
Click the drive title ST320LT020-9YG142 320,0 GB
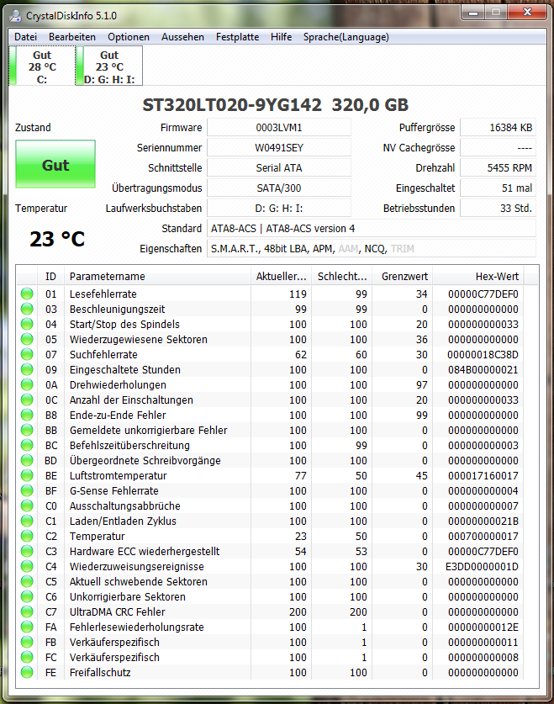point(276,105)
